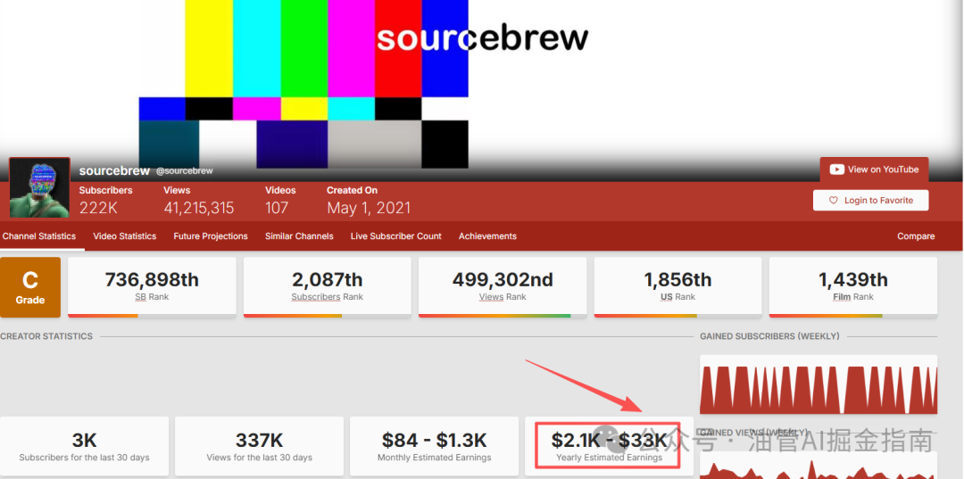The height and width of the screenshot is (479, 964).
Task: Click the CREATOR STATISTICS heading
Action: (x=46, y=336)
